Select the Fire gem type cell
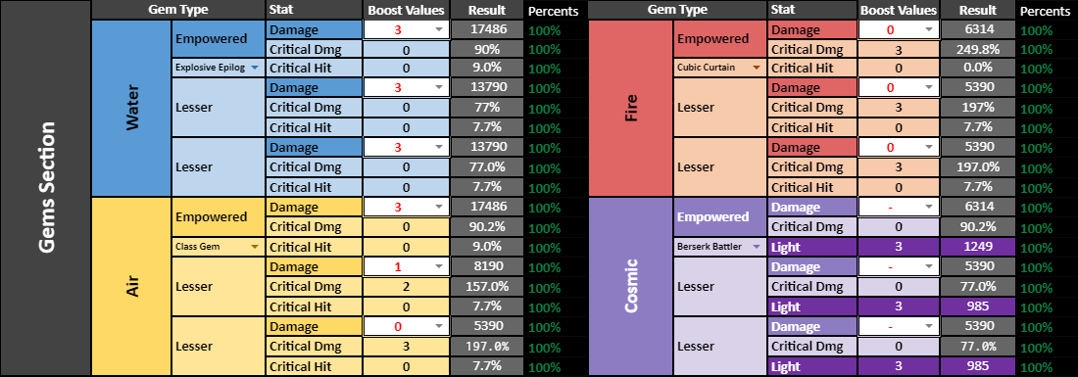Viewport: 1078px width, 377px height. click(631, 108)
